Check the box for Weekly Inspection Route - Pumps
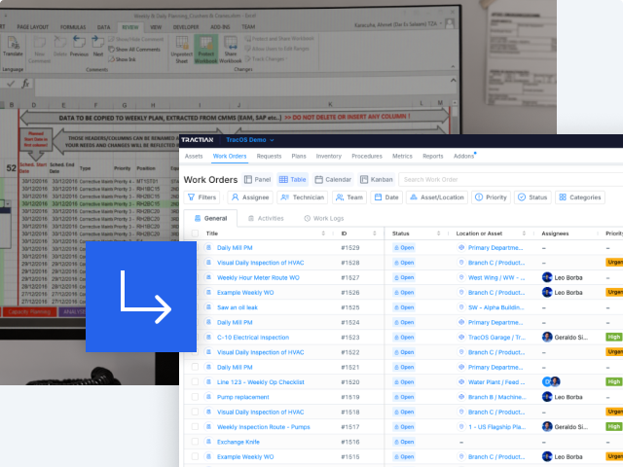This screenshot has width=623, height=467. point(195,426)
